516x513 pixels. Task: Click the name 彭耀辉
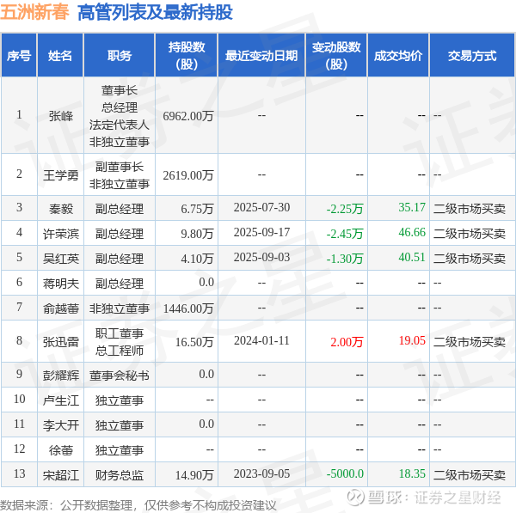[60, 376]
